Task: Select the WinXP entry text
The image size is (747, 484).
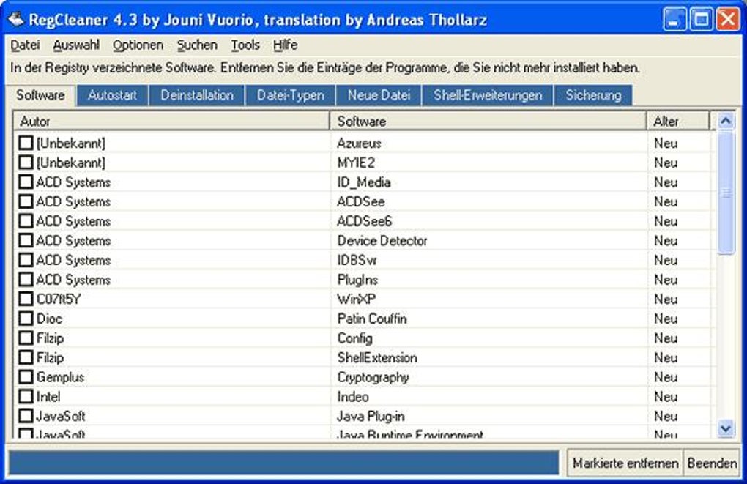Action: (x=357, y=299)
